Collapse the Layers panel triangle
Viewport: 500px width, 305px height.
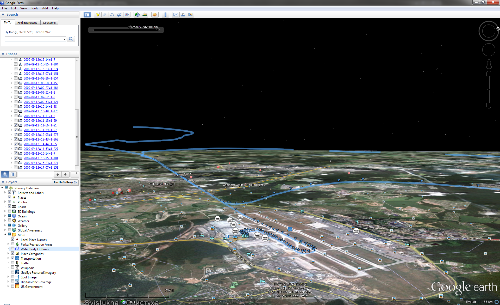tap(3, 182)
